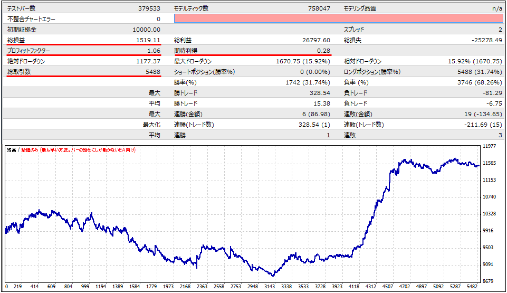507x293 pixels.
Task: Click the 3143 tick on chart X-axis
Action: tap(270, 286)
